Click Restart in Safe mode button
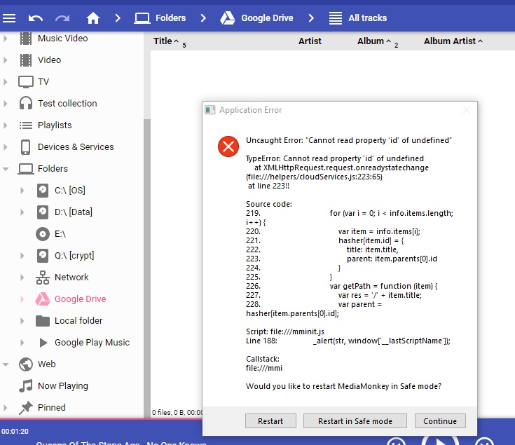The image size is (515, 445). [x=355, y=421]
